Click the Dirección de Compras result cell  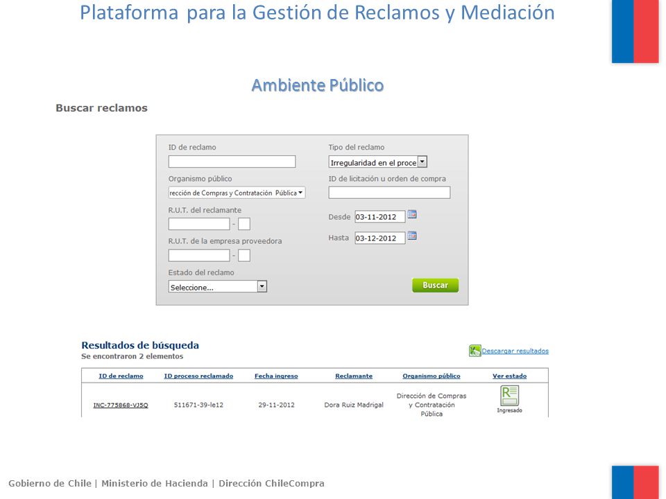pos(432,405)
